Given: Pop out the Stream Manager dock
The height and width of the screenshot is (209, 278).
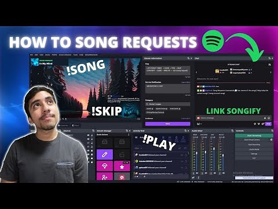Looking at the screenshot, I should click(x=127, y=131).
